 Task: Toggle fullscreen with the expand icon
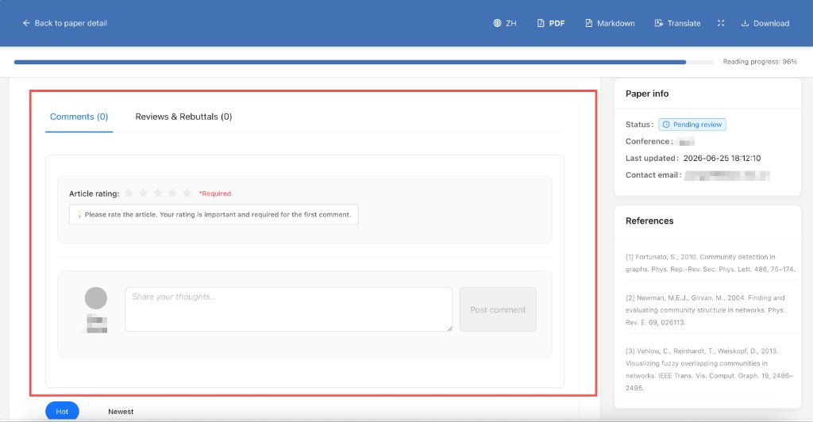(721, 23)
